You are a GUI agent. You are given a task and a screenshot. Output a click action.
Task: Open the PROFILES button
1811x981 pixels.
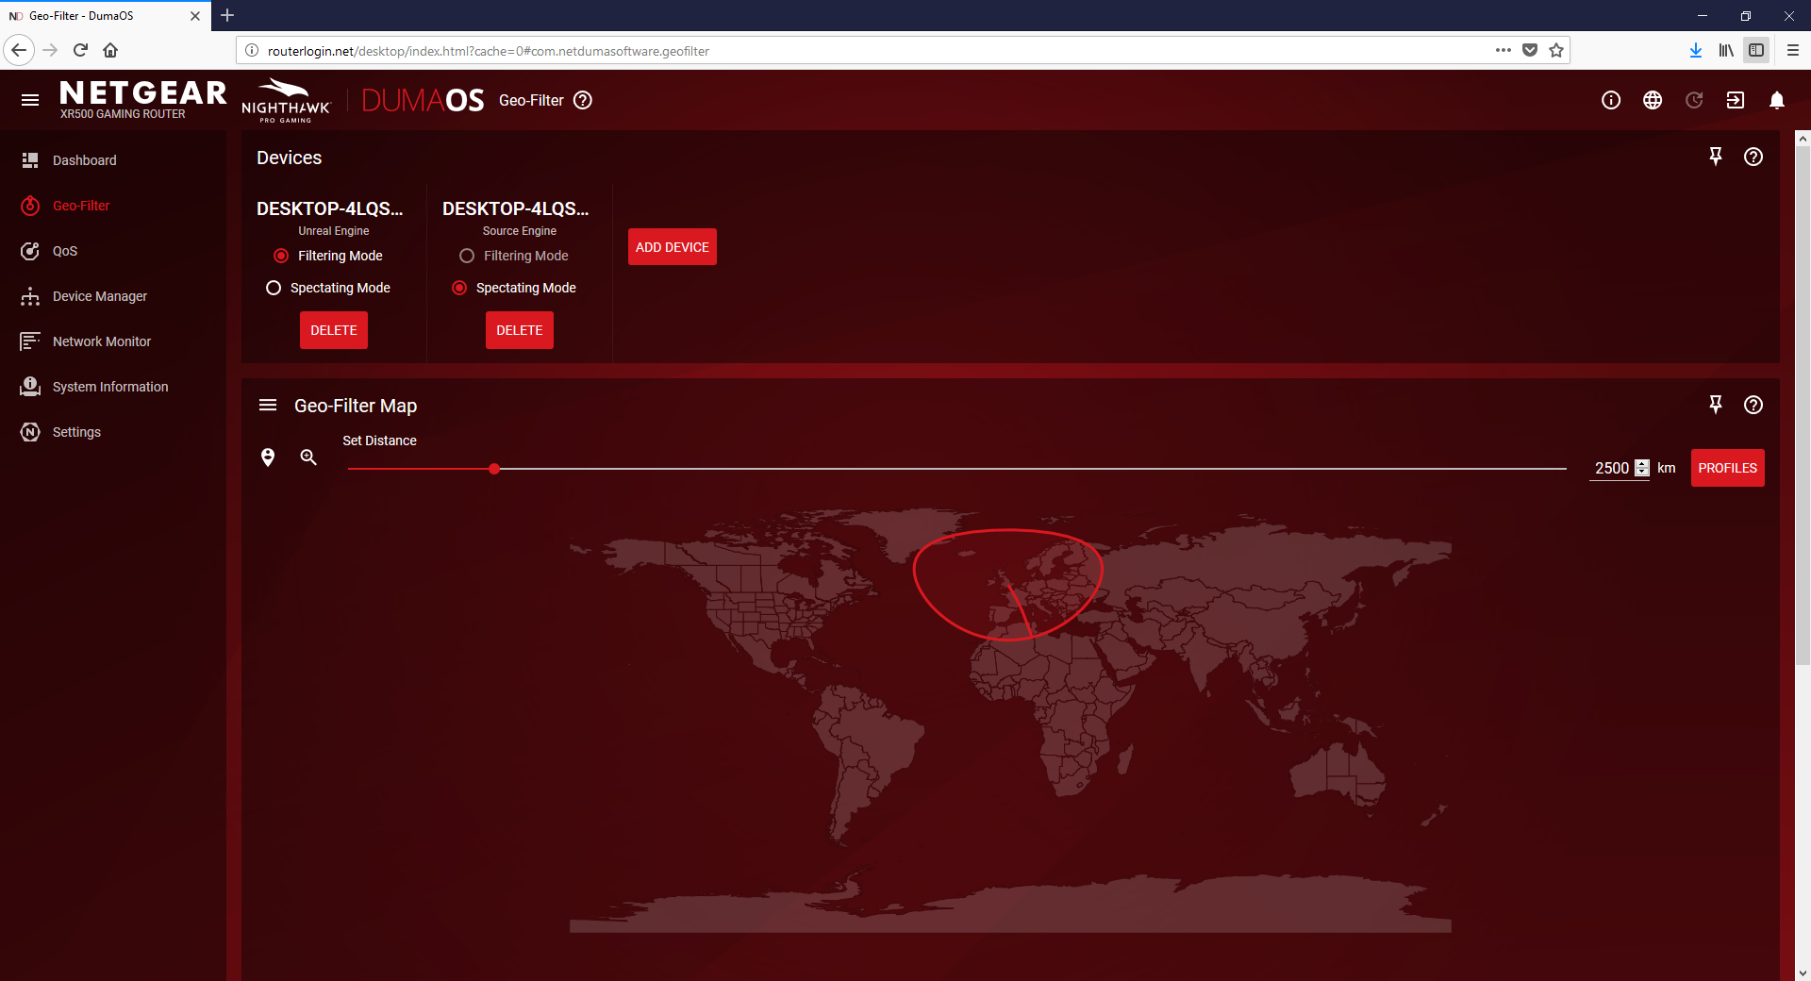tap(1728, 468)
